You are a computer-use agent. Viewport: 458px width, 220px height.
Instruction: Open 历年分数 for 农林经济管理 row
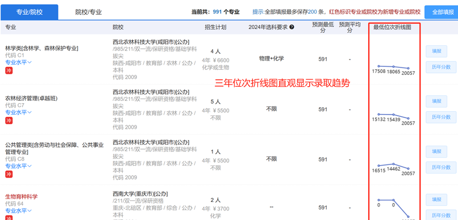coord(441,117)
